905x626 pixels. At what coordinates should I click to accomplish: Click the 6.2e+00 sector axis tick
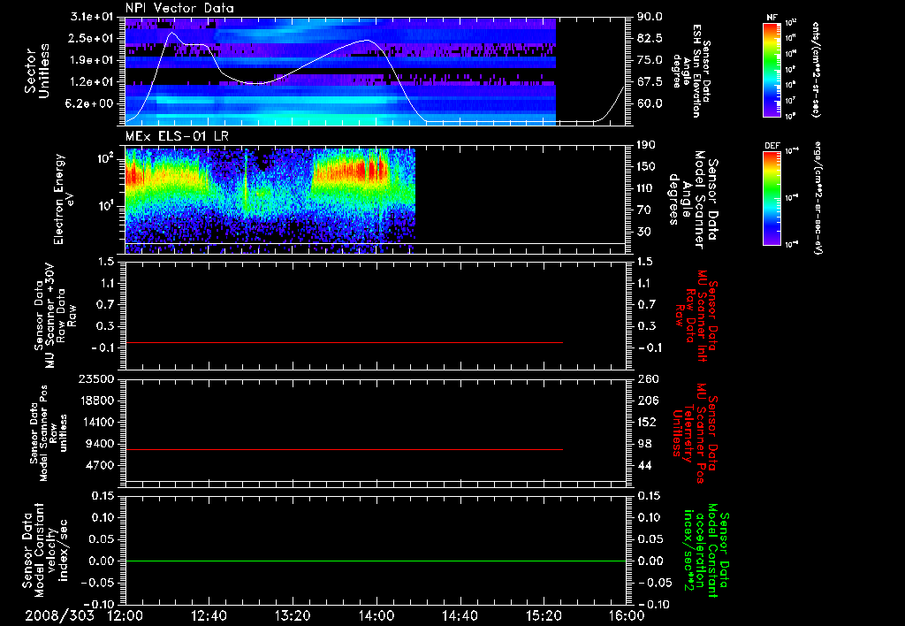point(91,104)
